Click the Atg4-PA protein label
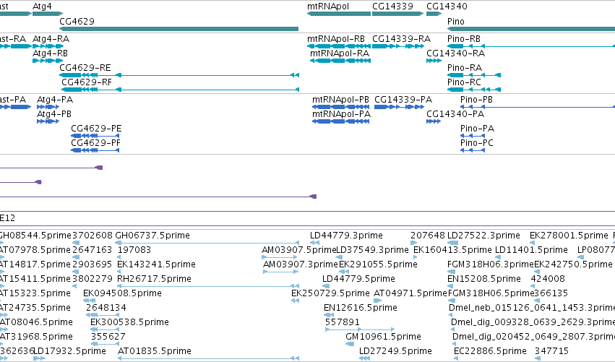 [55, 100]
